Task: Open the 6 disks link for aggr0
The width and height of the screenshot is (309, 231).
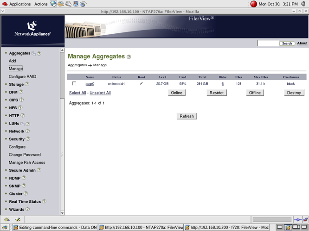Action: [x=223, y=84]
